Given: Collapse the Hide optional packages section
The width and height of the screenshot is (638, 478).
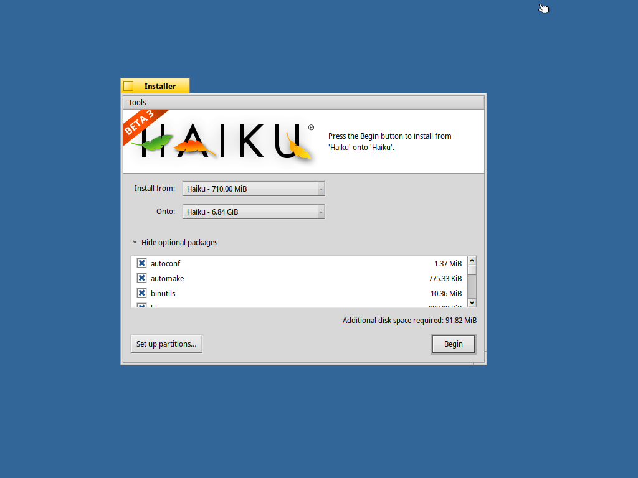Looking at the screenshot, I should (x=175, y=243).
